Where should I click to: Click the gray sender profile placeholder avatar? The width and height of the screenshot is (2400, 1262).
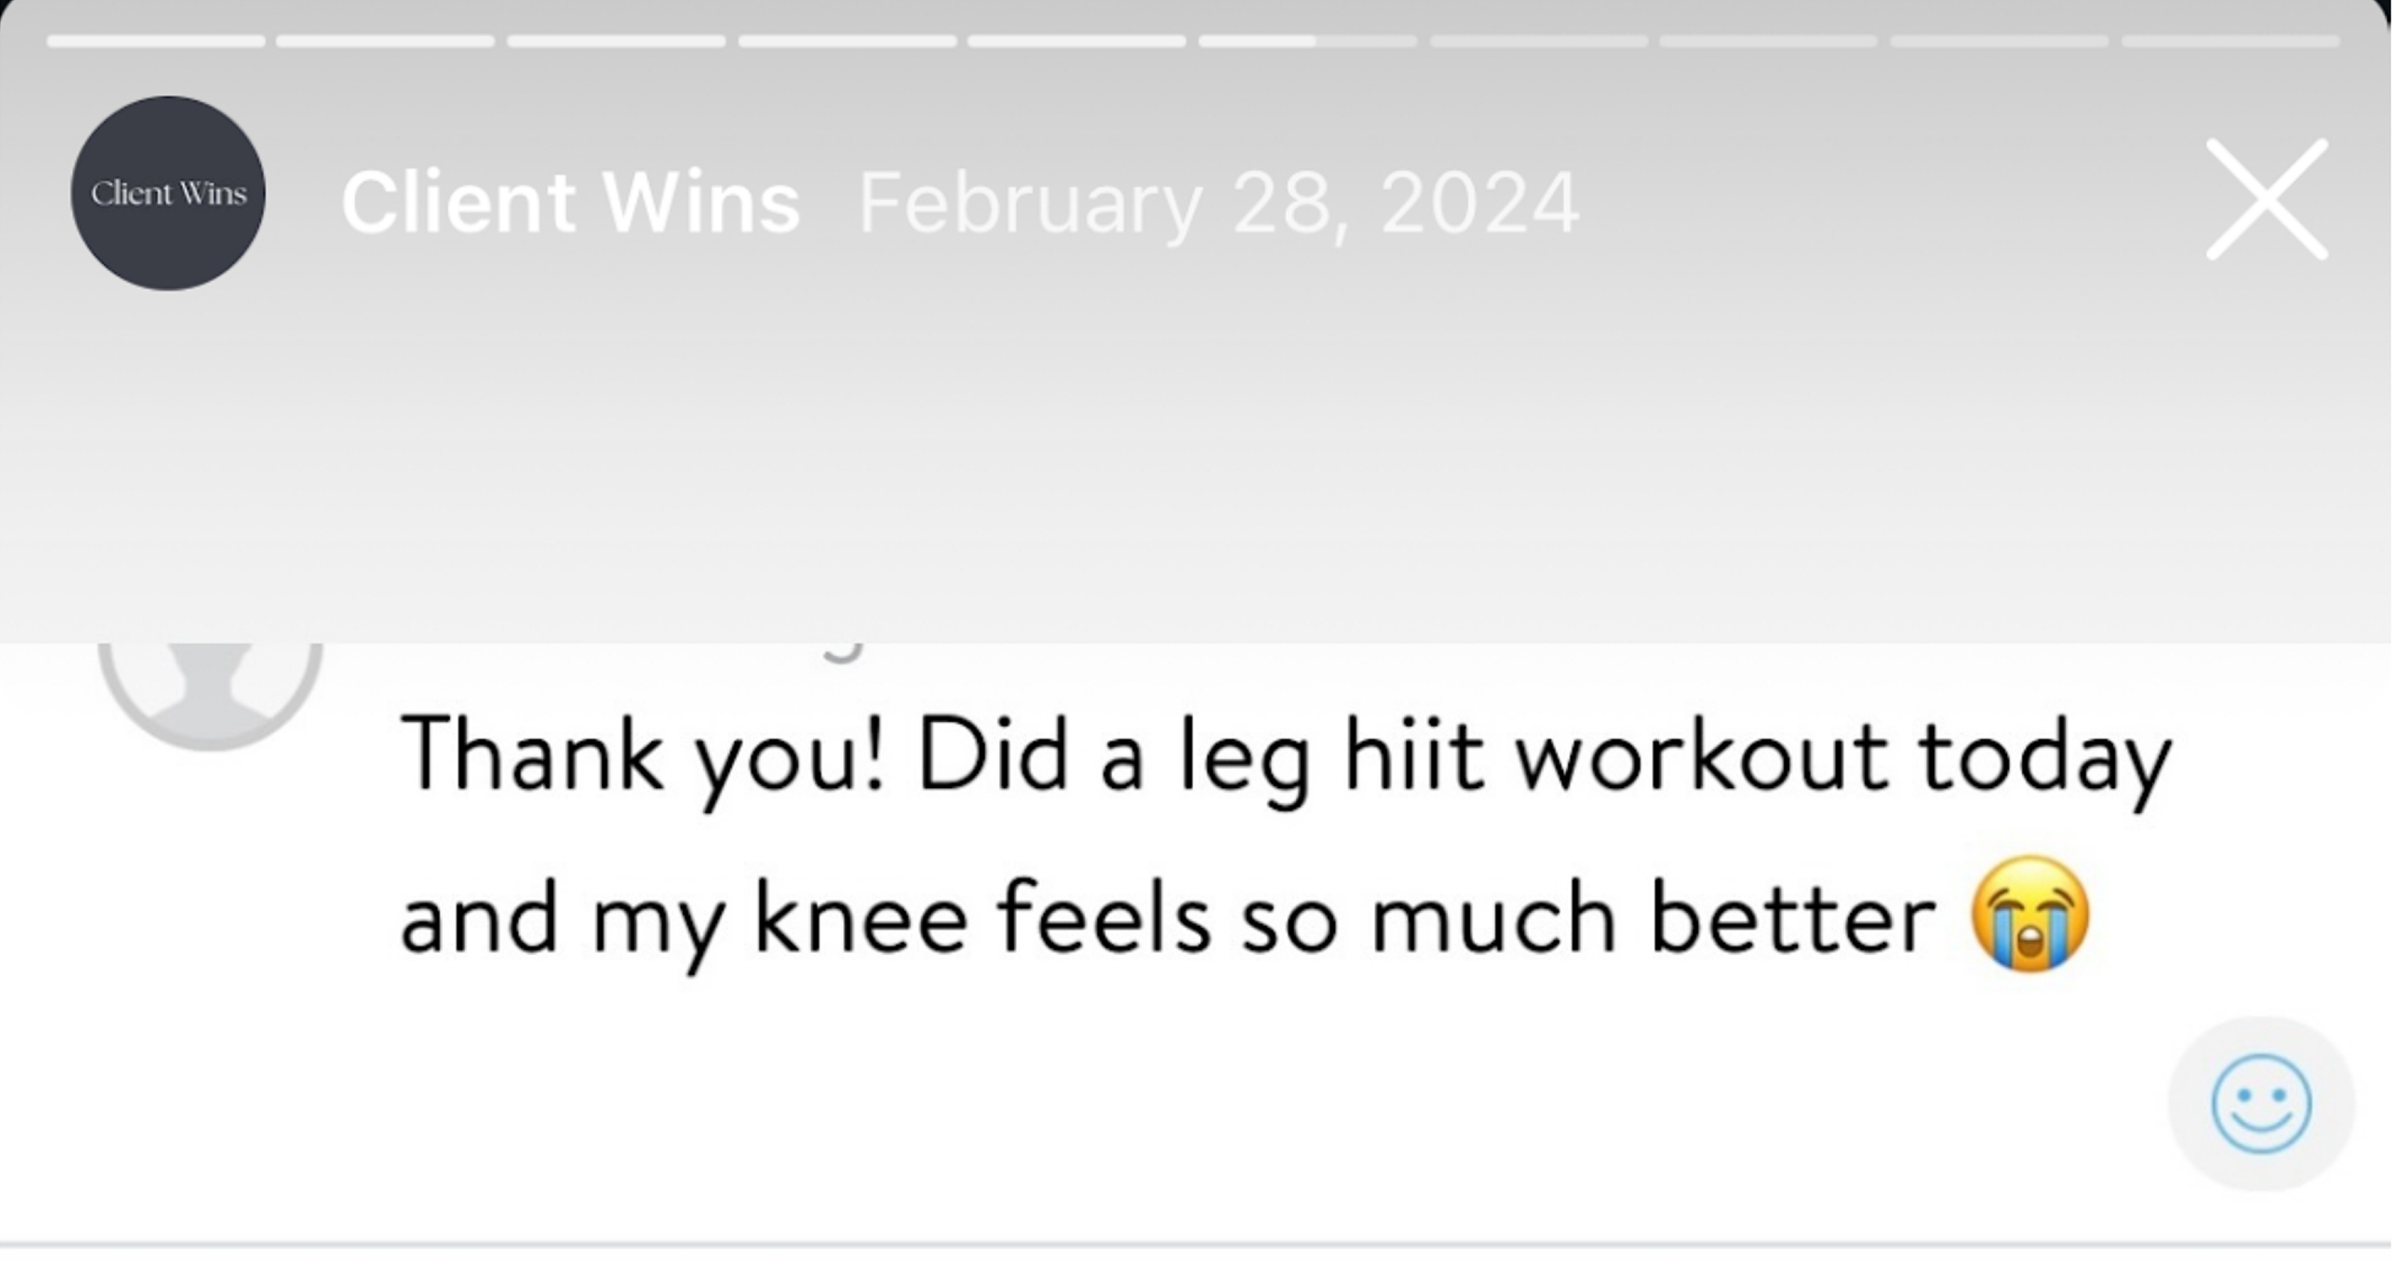211,689
